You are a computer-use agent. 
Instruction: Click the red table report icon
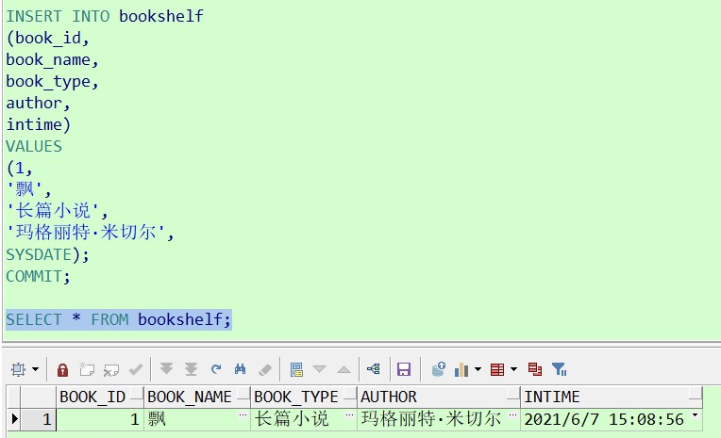click(497, 369)
